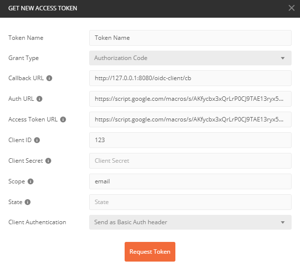
Task: Click the Callback URL info icon
Action: tap(49, 78)
